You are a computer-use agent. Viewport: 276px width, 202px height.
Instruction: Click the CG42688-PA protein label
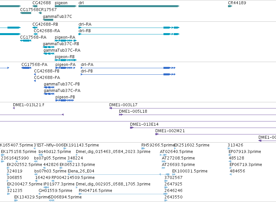(x=47, y=78)
